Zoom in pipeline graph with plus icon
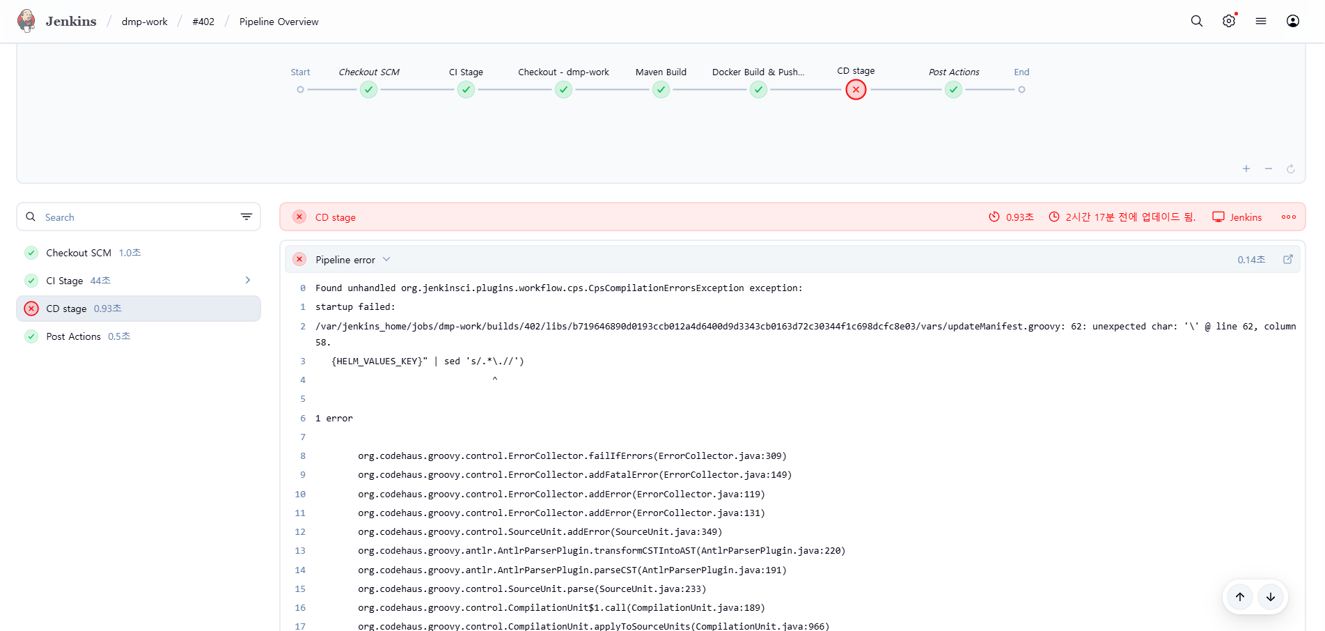Screen dimensions: 1325x631 tap(1246, 169)
